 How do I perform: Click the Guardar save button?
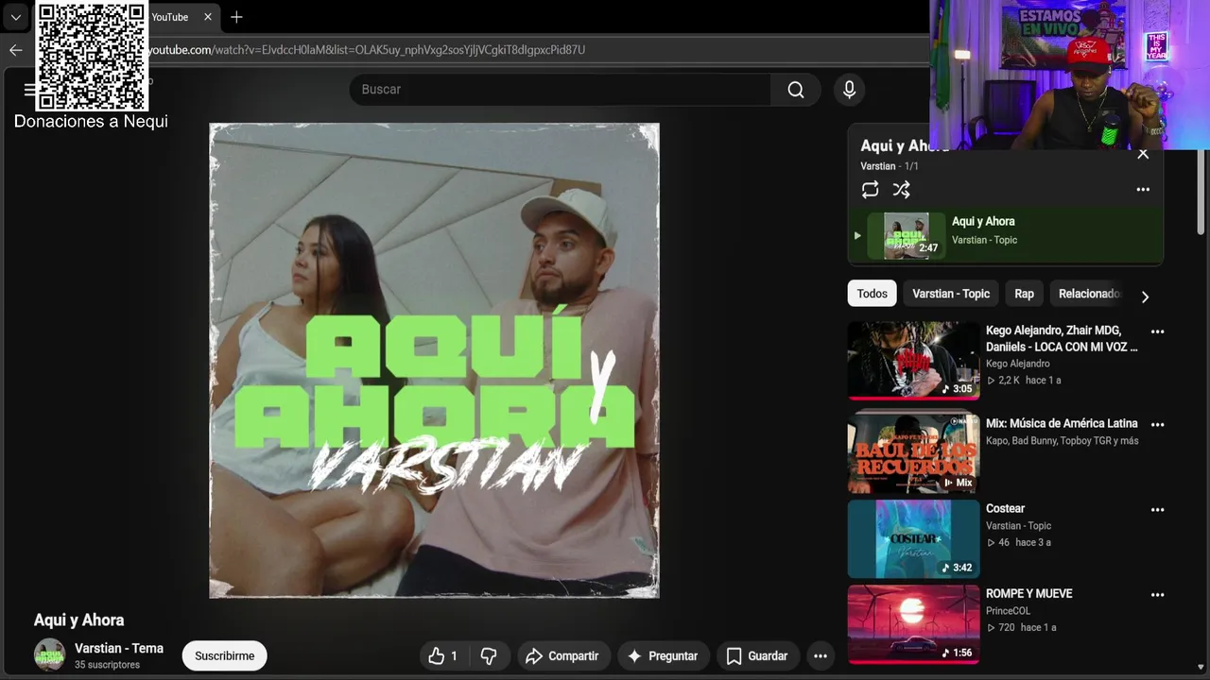tap(757, 655)
